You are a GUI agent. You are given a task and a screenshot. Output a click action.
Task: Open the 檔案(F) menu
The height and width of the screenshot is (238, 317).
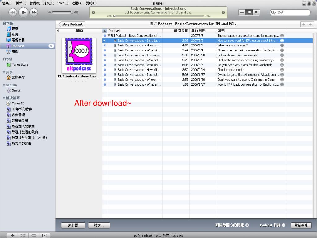7,3
